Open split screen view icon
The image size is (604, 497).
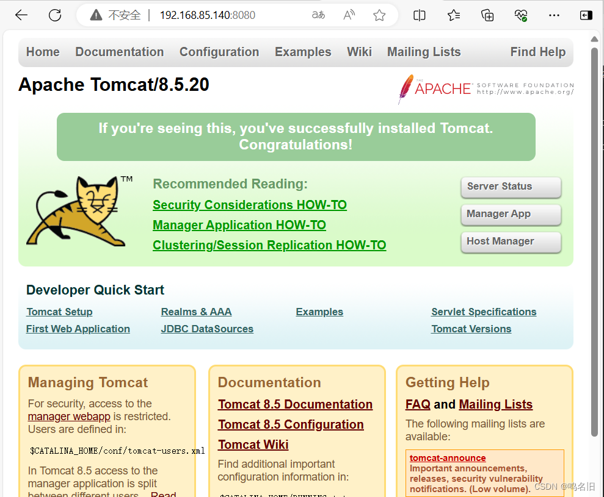pos(419,15)
